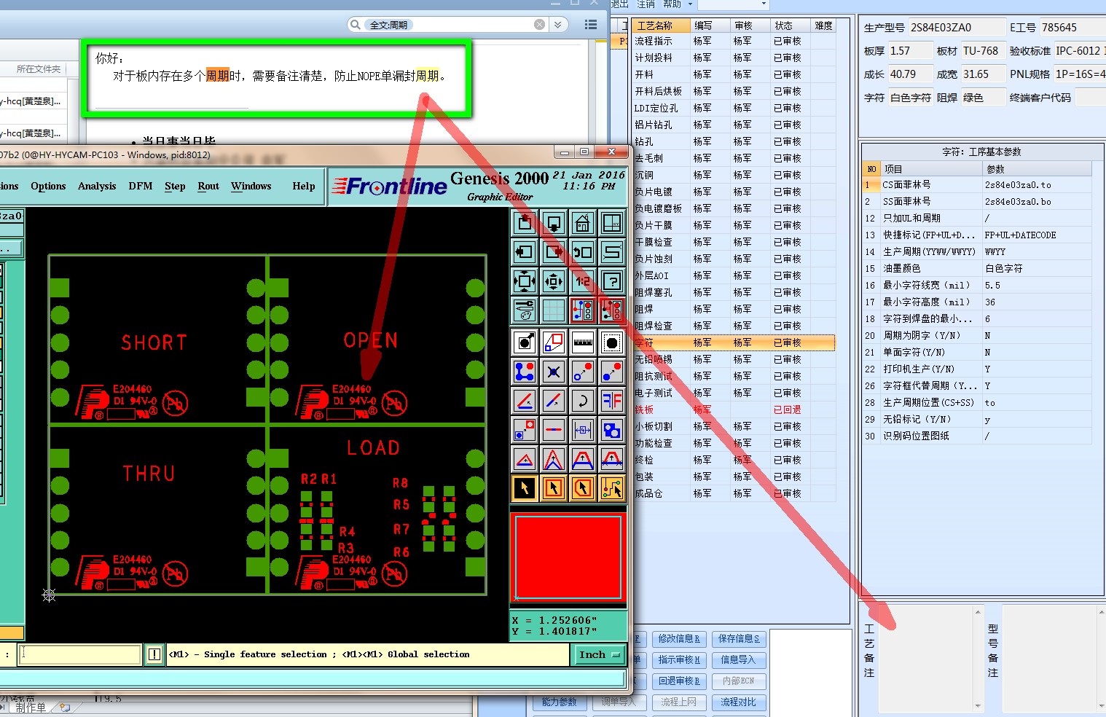This screenshot has width=1106, height=717.
Task: Click the exclamation mark button near command line
Action: [154, 654]
